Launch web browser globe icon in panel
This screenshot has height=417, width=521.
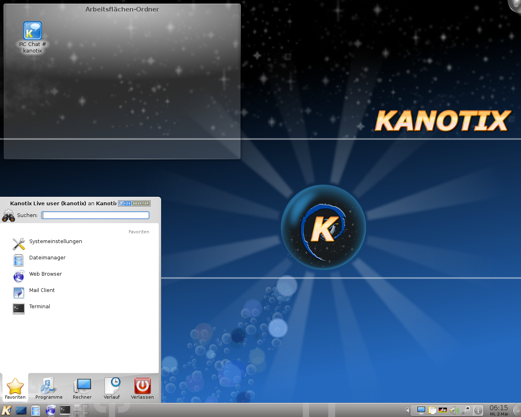coord(50,410)
